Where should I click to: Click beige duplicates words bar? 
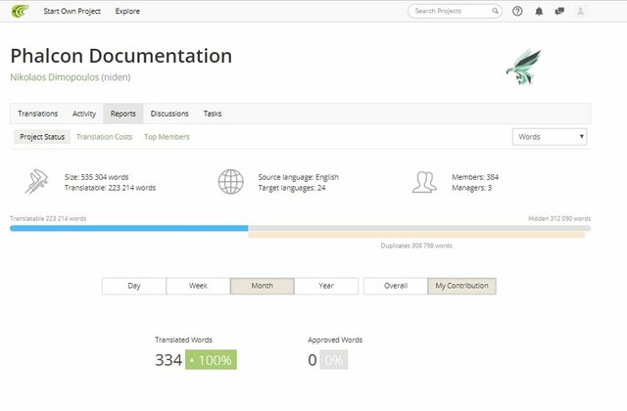(x=416, y=235)
